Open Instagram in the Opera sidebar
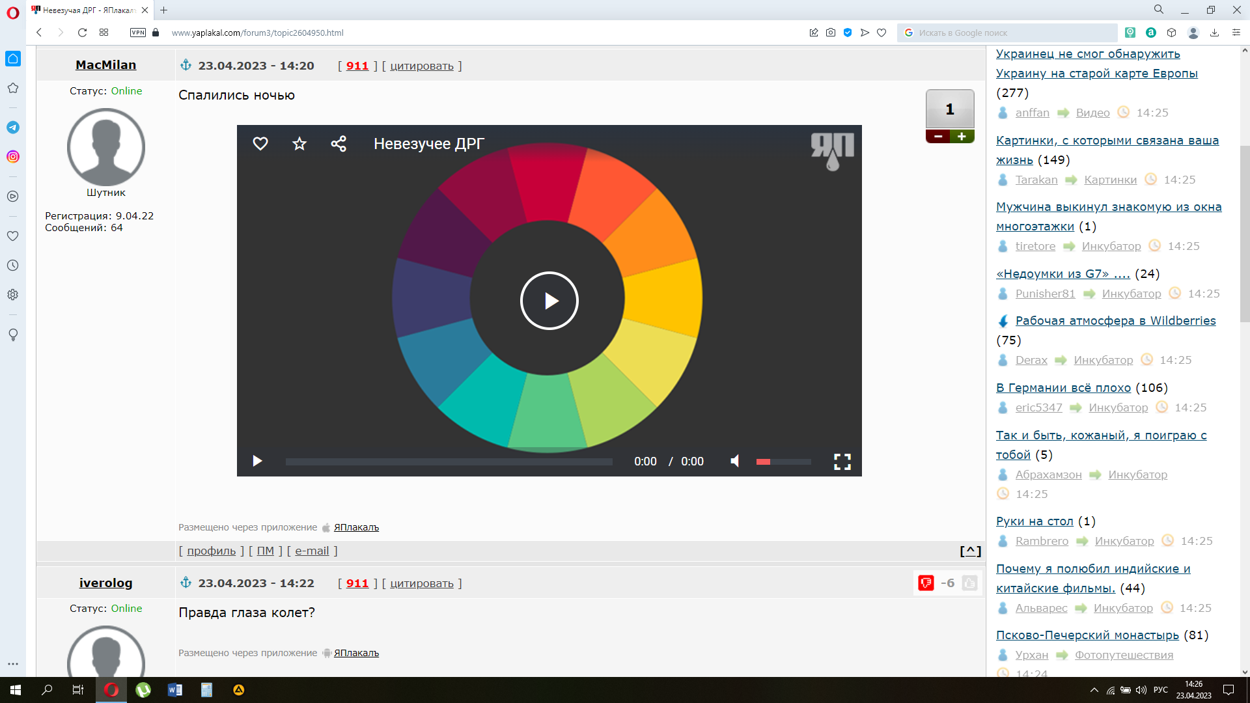This screenshot has width=1250, height=703. click(x=13, y=157)
